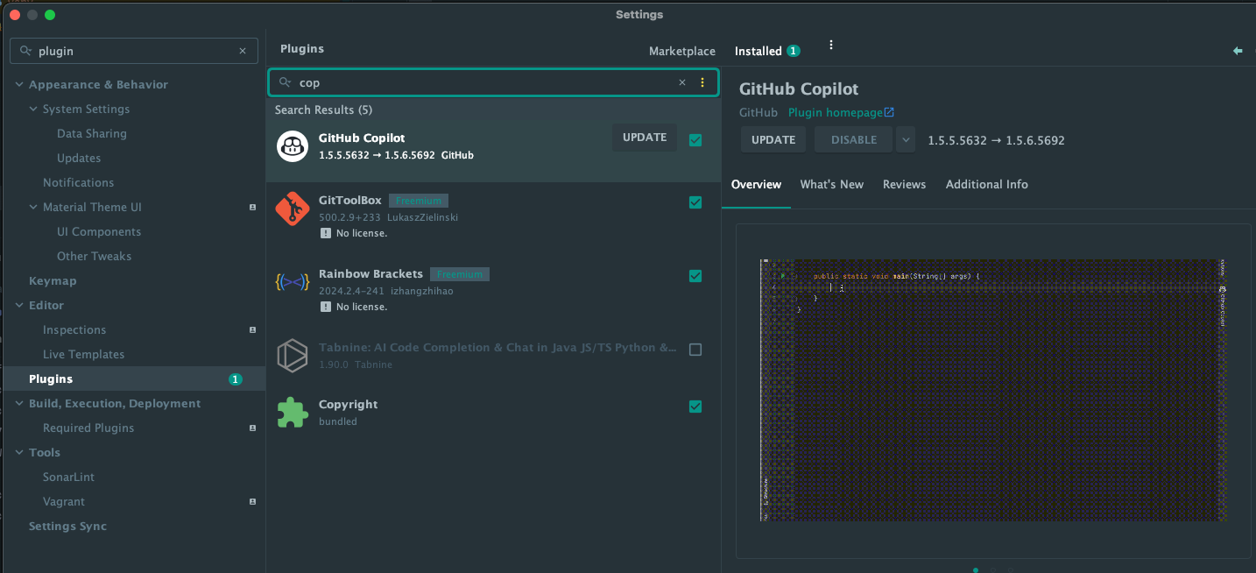Click project-level icon next to Vagrant
The image size is (1256, 573).
[252, 501]
